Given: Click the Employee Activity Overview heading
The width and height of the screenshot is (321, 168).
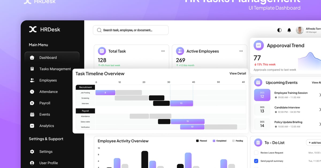Looking at the screenshot, I should tap(123, 141).
